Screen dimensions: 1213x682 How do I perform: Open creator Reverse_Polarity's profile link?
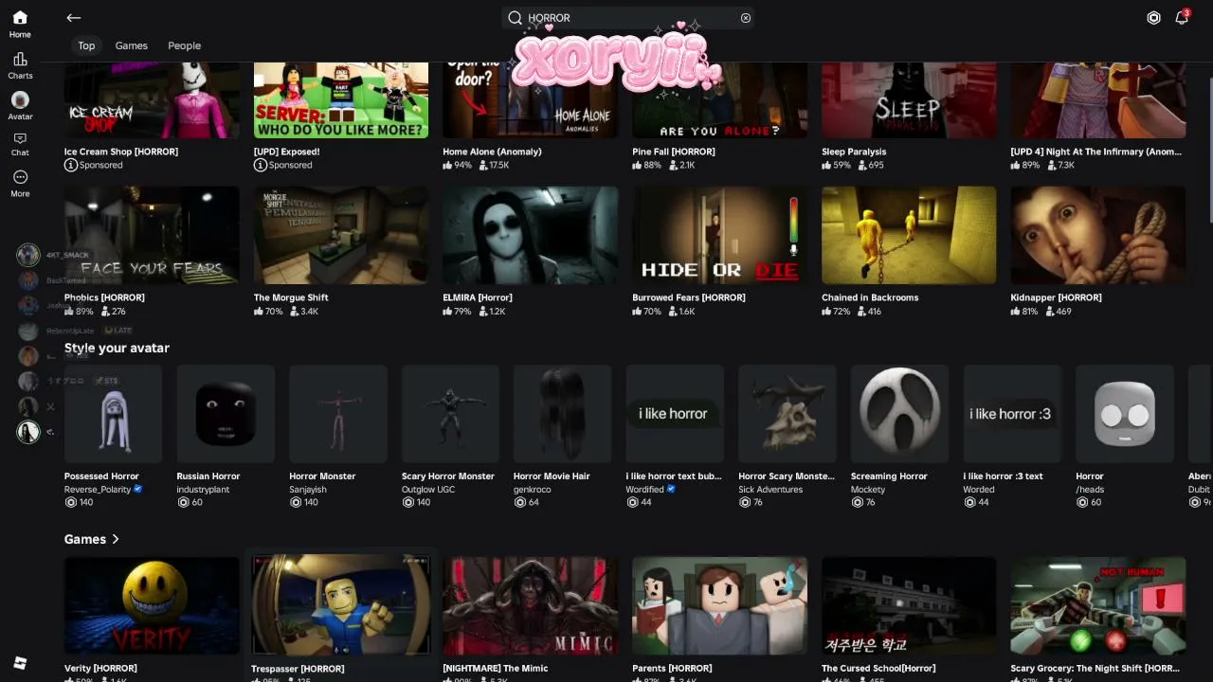(98, 490)
